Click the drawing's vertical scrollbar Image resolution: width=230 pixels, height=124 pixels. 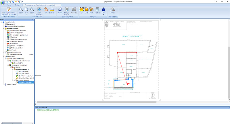point(229,73)
